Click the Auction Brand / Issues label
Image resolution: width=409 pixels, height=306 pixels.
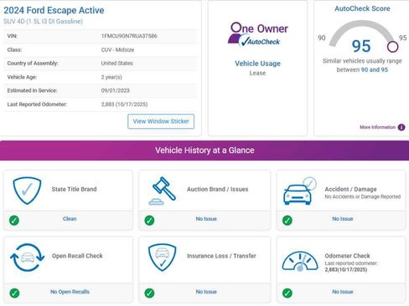click(218, 189)
